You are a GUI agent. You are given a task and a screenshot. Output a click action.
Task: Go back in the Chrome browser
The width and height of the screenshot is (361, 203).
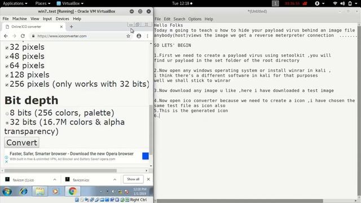coord(6,36)
